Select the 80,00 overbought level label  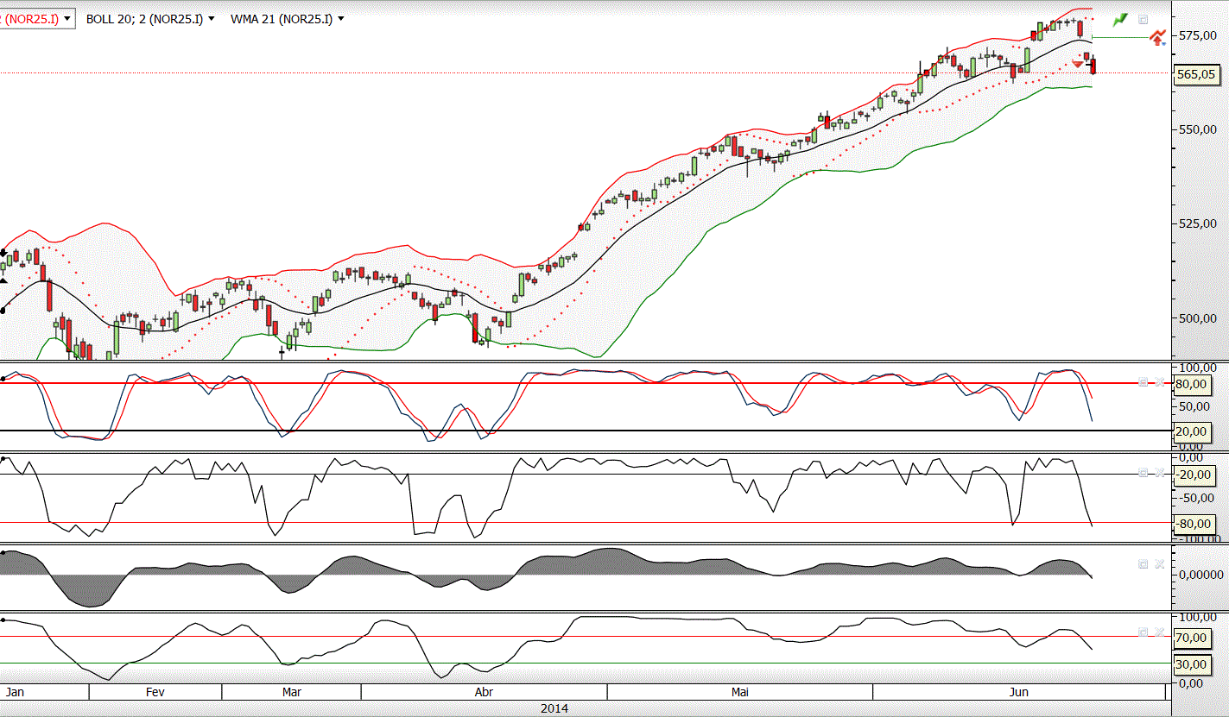[1194, 384]
